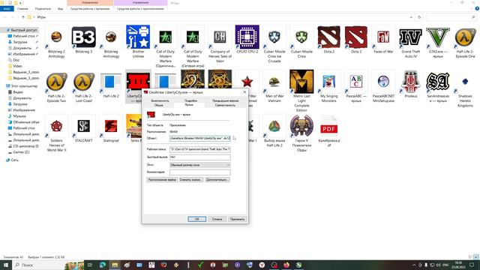Switch to the Подробно tab
480x270 pixels.
(x=190, y=100)
